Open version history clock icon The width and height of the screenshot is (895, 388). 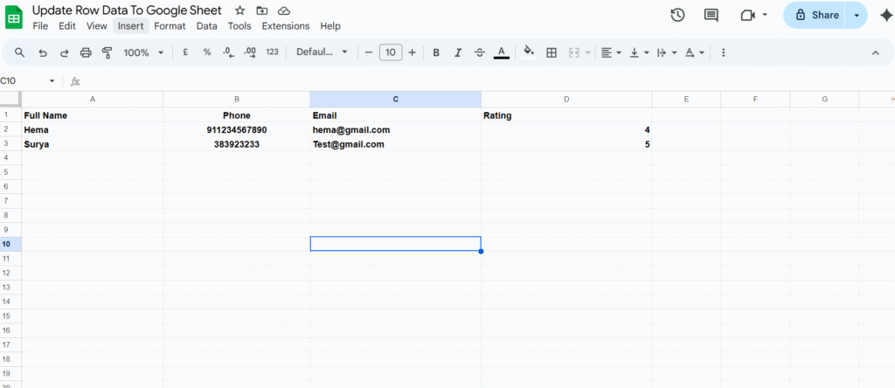677,15
